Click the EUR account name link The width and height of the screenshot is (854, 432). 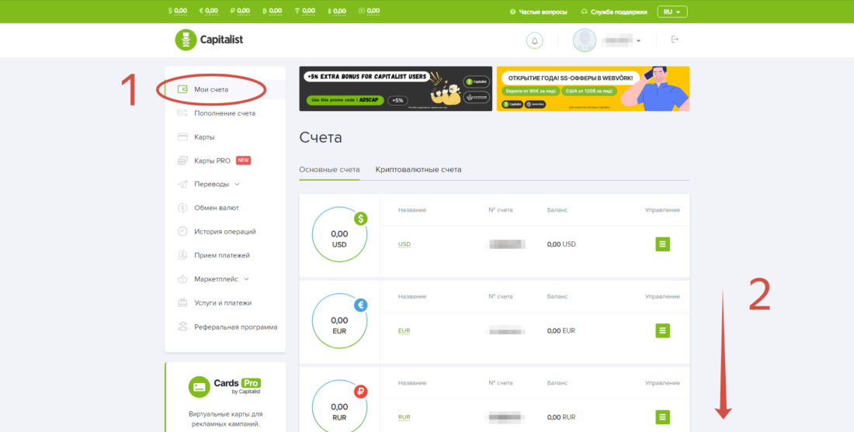(404, 331)
